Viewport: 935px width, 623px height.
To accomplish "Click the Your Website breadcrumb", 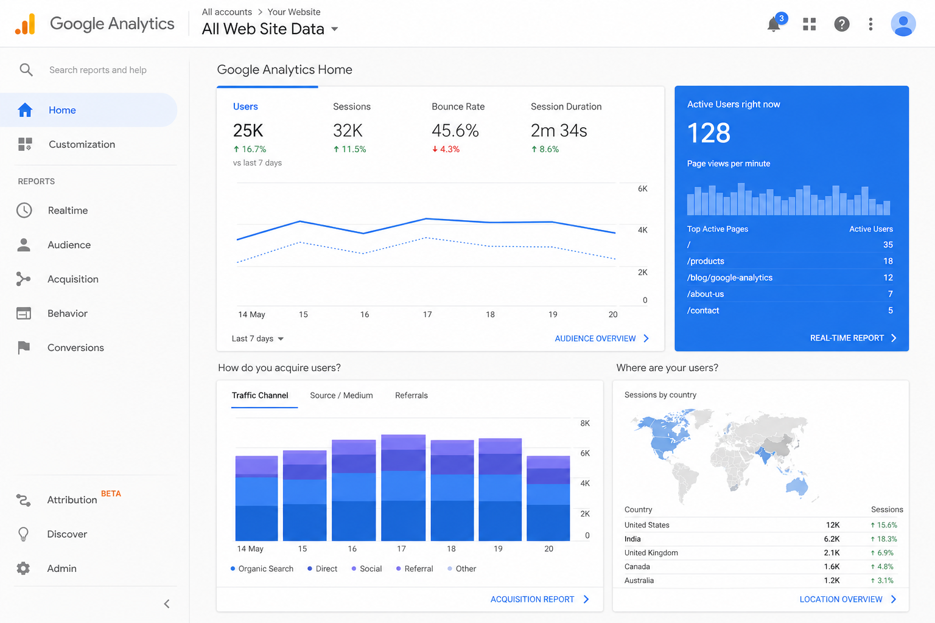I will pyautogui.click(x=294, y=12).
